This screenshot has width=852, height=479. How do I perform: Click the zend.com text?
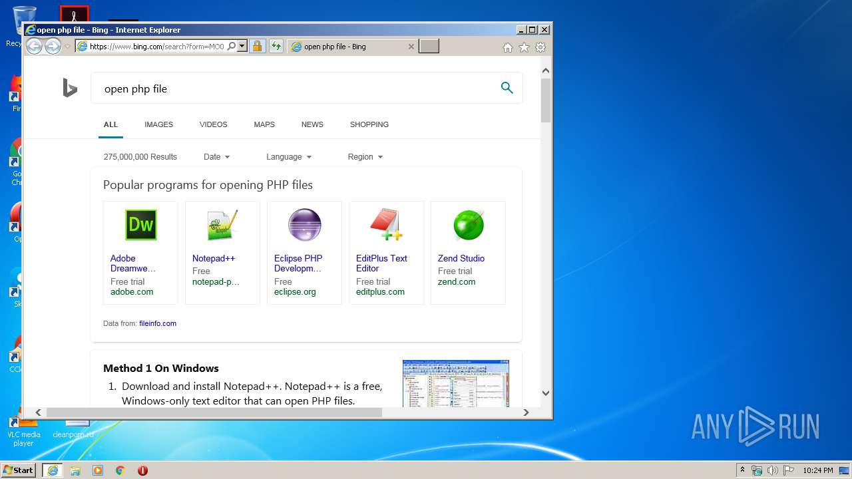pos(457,281)
